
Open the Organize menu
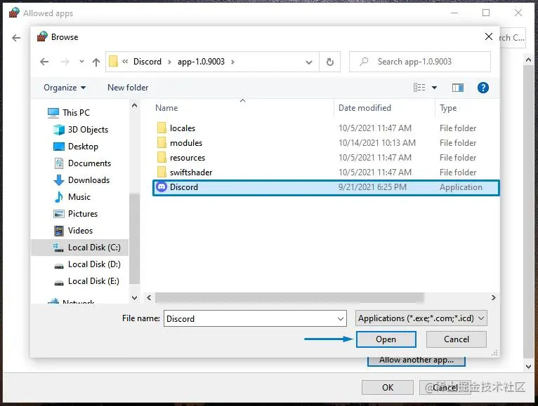point(65,88)
